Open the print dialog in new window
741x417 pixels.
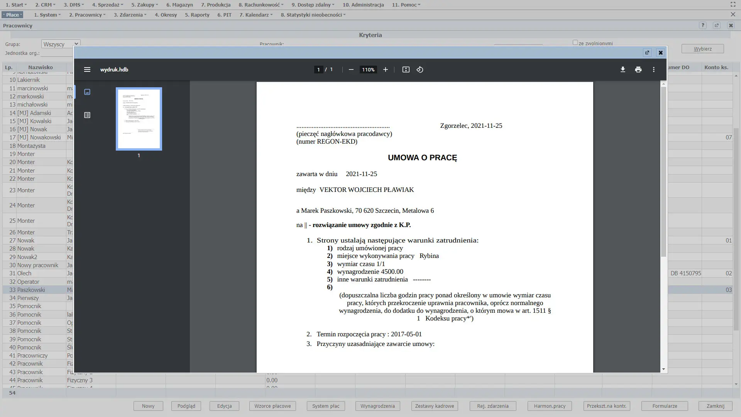(647, 53)
